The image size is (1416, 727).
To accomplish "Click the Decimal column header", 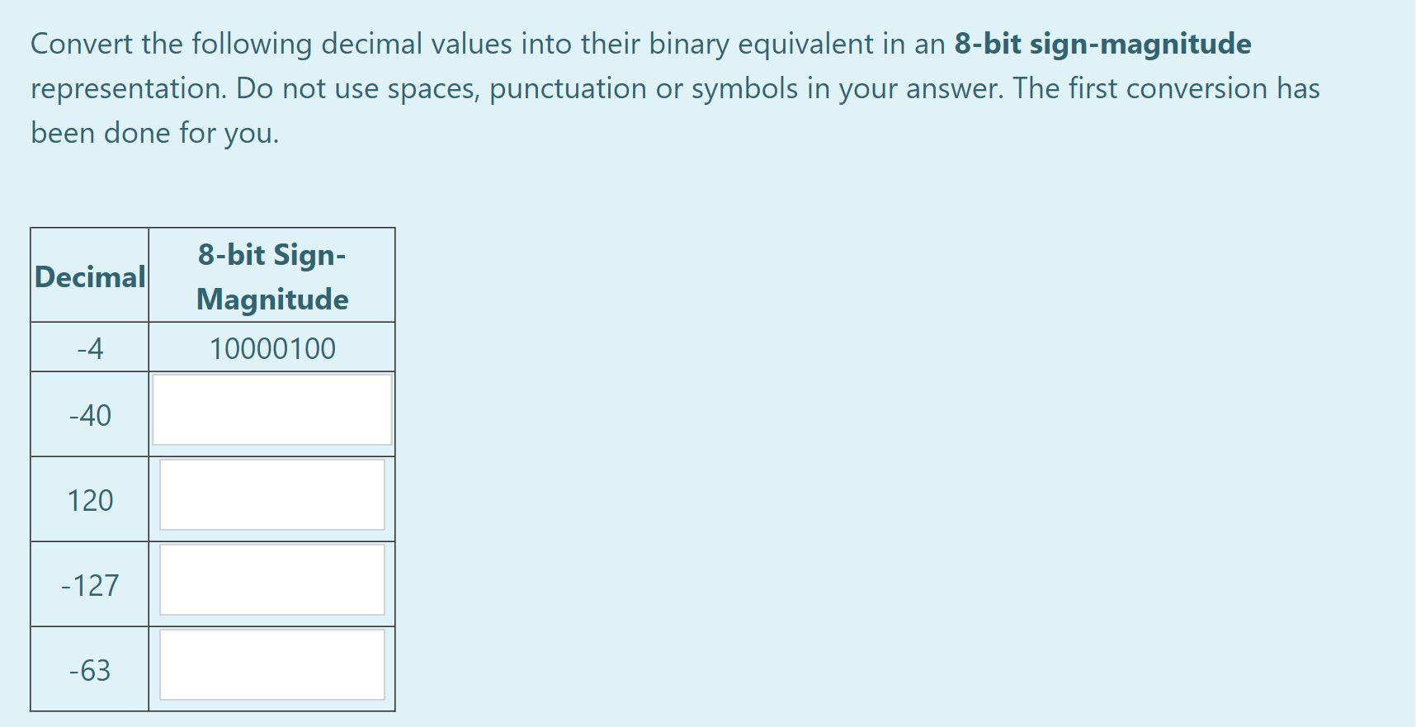I will (89, 276).
